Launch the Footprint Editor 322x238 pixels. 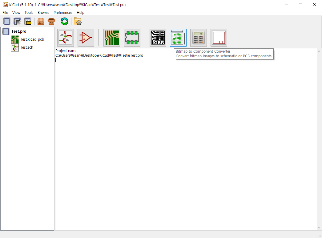[x=132, y=38]
